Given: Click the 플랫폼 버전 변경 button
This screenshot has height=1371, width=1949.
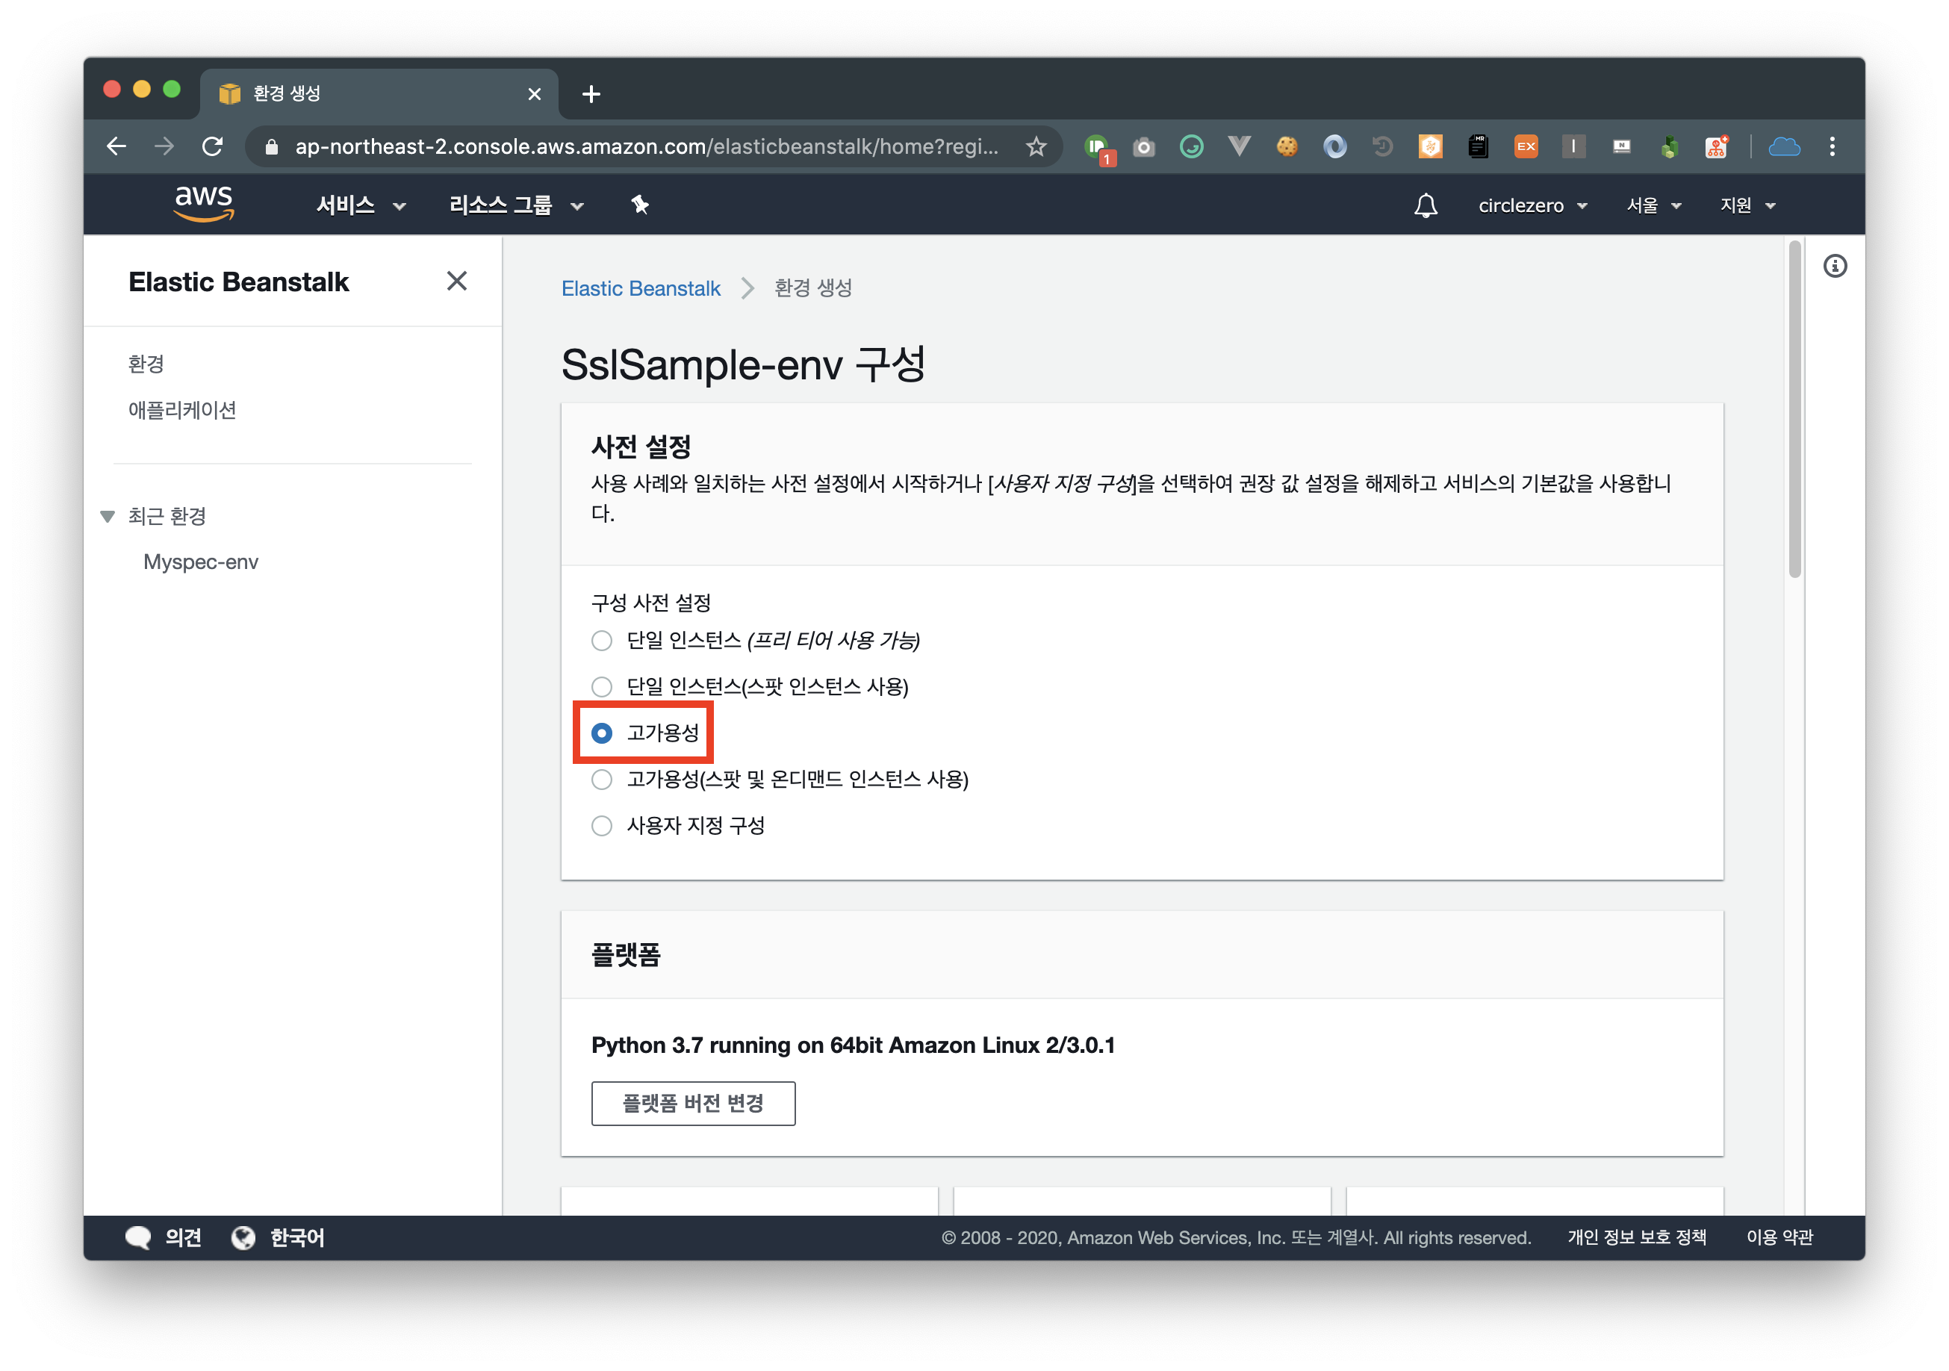Looking at the screenshot, I should click(x=693, y=1103).
